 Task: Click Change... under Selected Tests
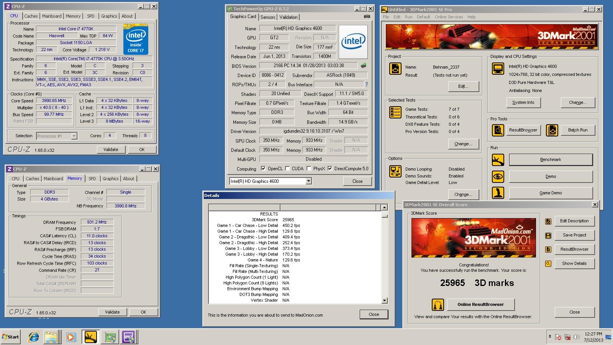click(x=463, y=144)
